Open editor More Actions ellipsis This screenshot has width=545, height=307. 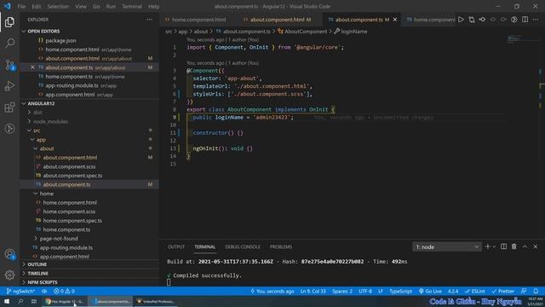coord(536,20)
